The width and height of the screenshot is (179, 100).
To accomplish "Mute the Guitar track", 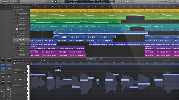I will (x=20, y=33).
